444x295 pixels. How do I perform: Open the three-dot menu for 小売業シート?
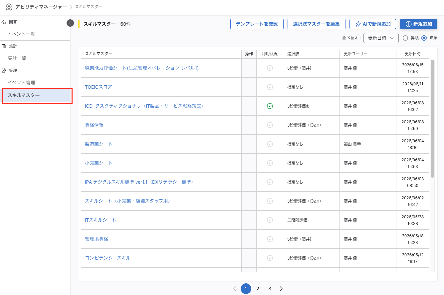click(x=249, y=163)
